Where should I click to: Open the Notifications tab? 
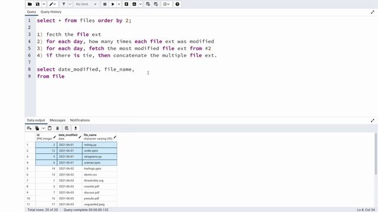[80, 120]
